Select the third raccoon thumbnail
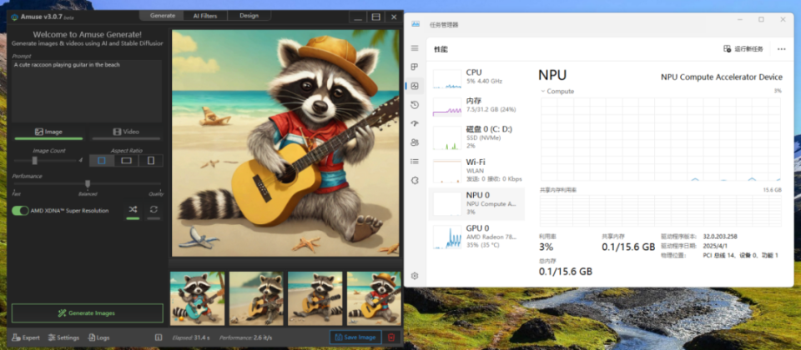Image resolution: width=801 pixels, height=350 pixels. pyautogui.click(x=315, y=298)
